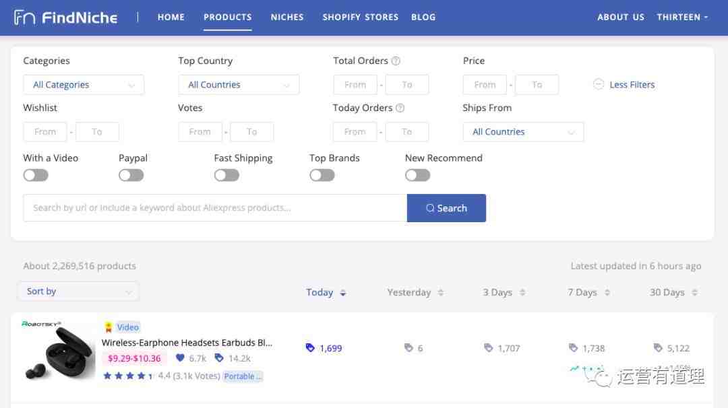Click the tag icon next to 1,738
Viewport: 728px width, 408px height.
pos(574,347)
